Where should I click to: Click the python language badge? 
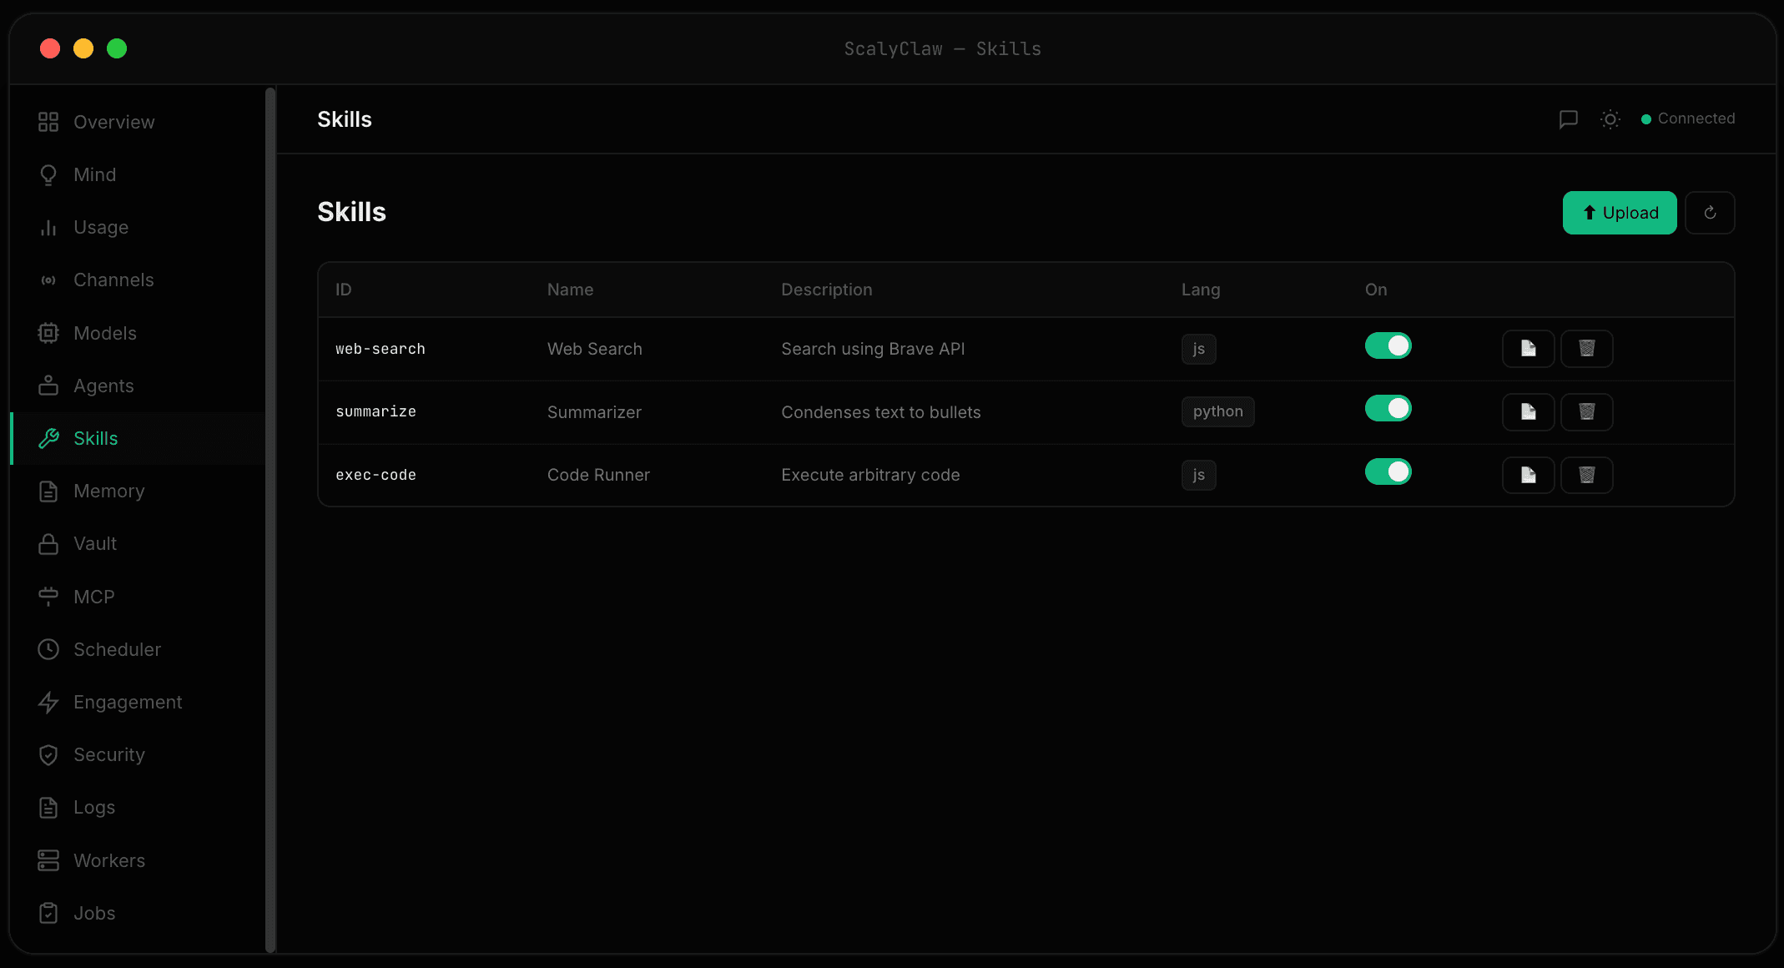[1217, 411]
